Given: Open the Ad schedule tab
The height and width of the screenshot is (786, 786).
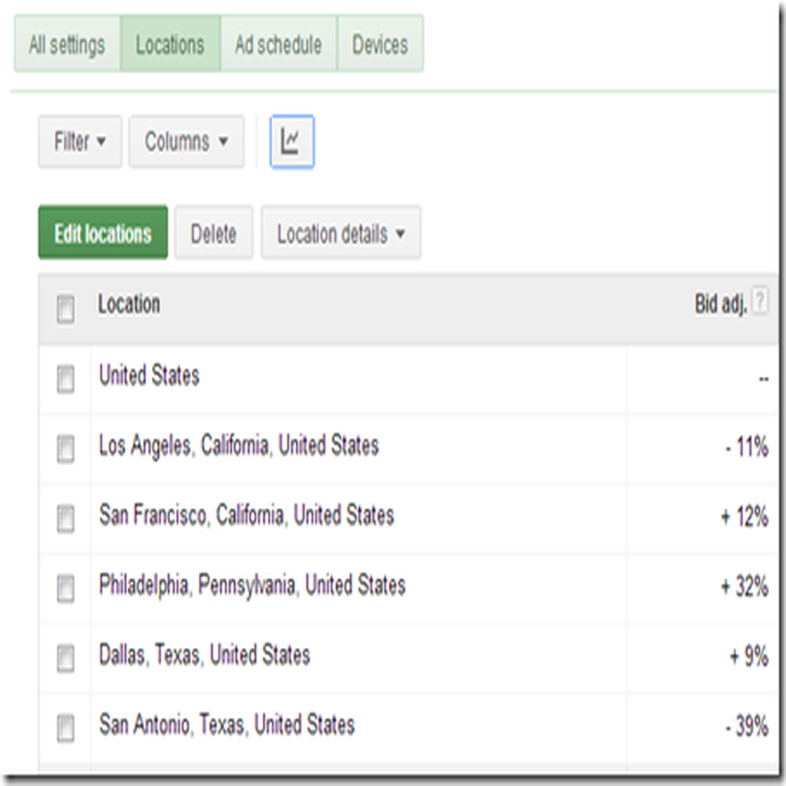Looking at the screenshot, I should [x=279, y=44].
